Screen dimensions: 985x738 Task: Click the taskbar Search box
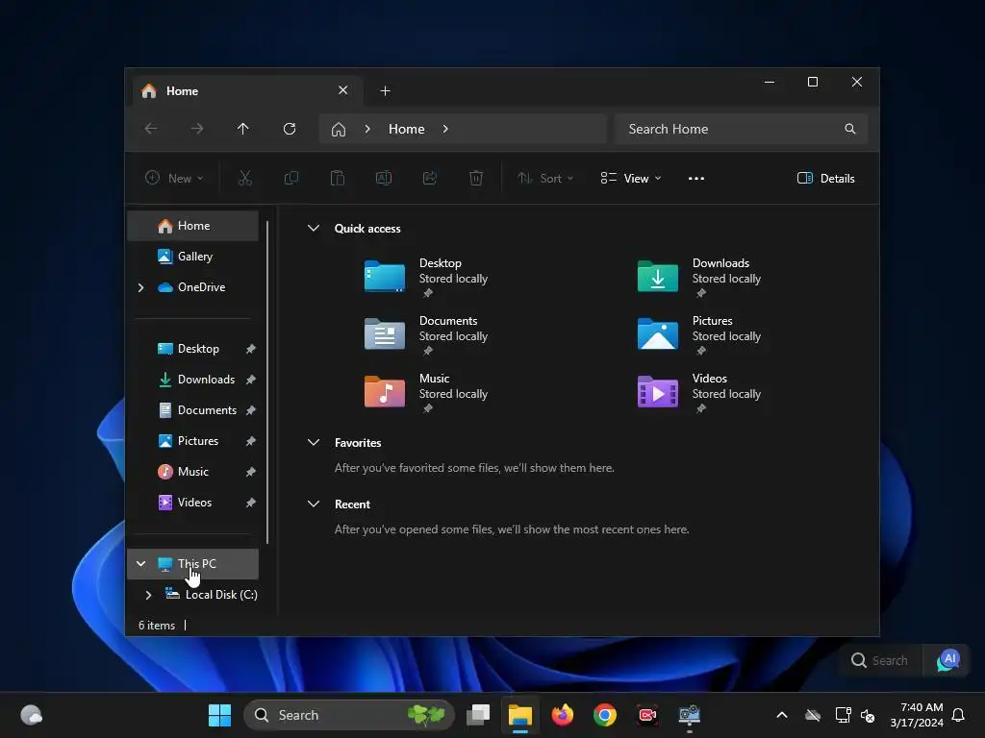349,715
